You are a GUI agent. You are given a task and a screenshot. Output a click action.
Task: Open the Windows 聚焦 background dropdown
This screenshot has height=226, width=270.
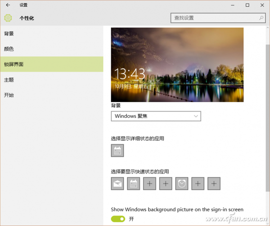[156, 116]
